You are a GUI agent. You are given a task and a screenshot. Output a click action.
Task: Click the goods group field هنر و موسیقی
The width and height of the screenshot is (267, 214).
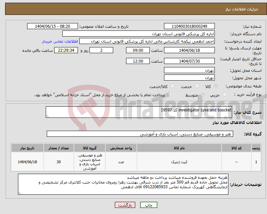point(140,134)
